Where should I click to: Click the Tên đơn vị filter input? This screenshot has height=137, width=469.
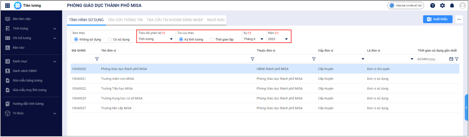pos(176,59)
